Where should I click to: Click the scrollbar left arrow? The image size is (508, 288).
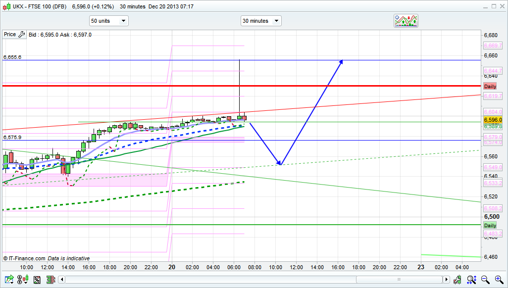(61, 280)
